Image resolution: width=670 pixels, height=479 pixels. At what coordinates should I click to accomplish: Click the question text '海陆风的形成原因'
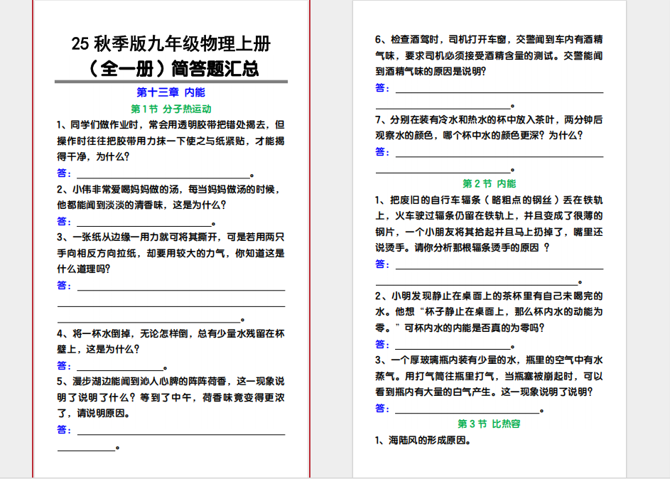pos(423,440)
